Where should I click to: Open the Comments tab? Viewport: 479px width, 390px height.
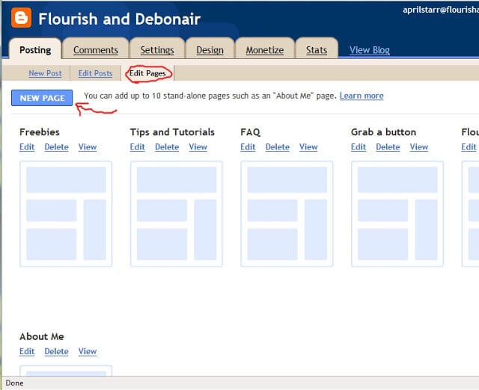95,50
